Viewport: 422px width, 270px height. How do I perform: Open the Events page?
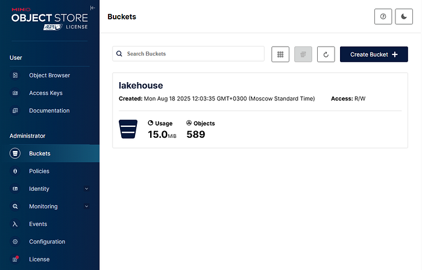(x=49, y=224)
